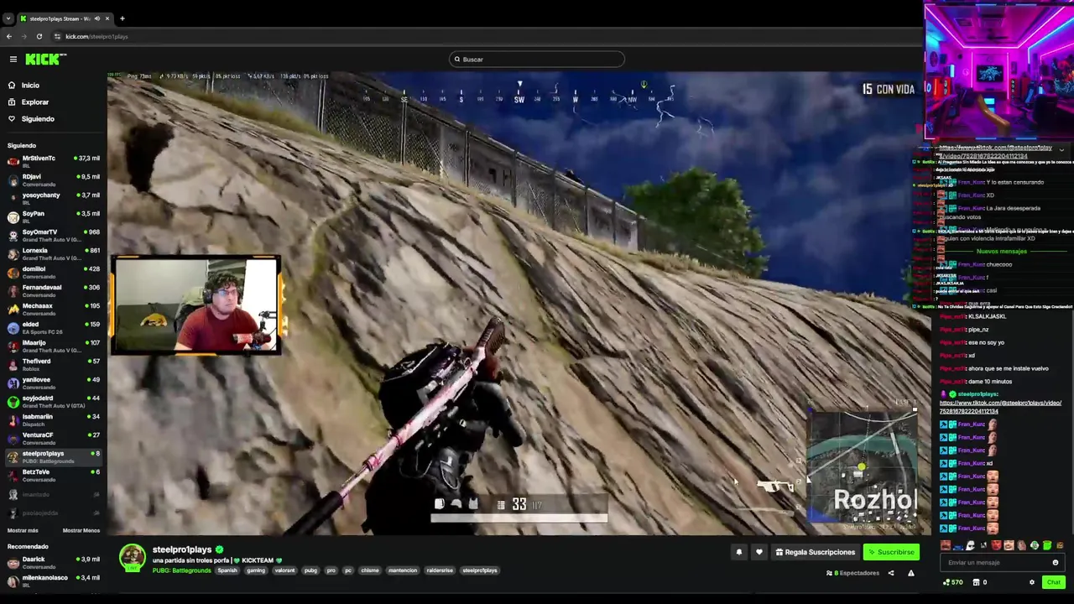Select the Spanish tag
The height and width of the screenshot is (604, 1074).
pos(227,570)
